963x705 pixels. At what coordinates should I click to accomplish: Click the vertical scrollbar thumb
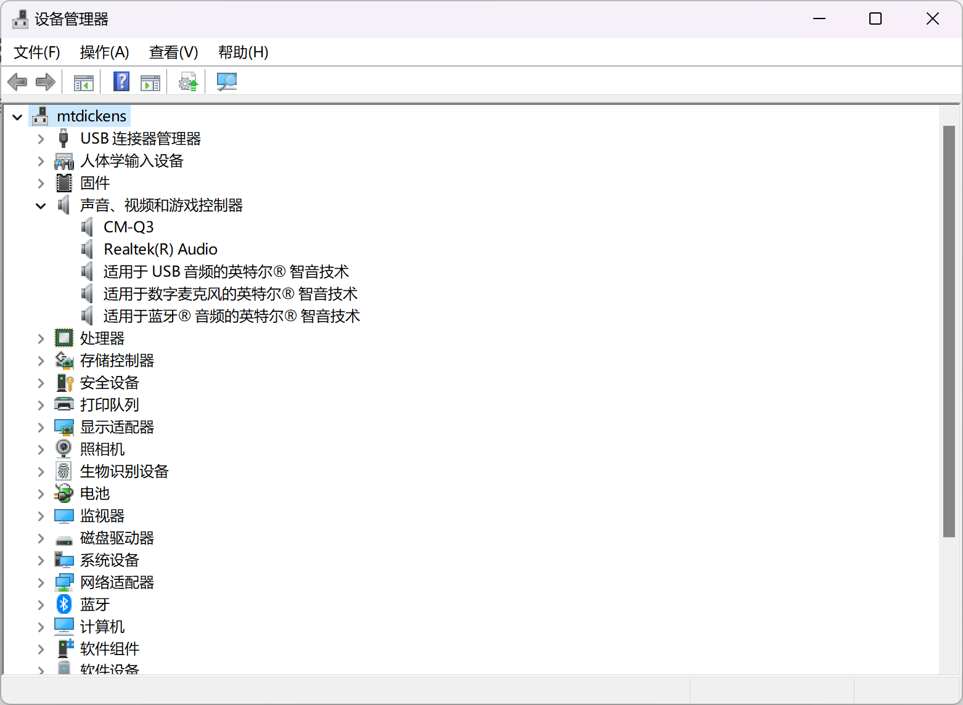(949, 331)
